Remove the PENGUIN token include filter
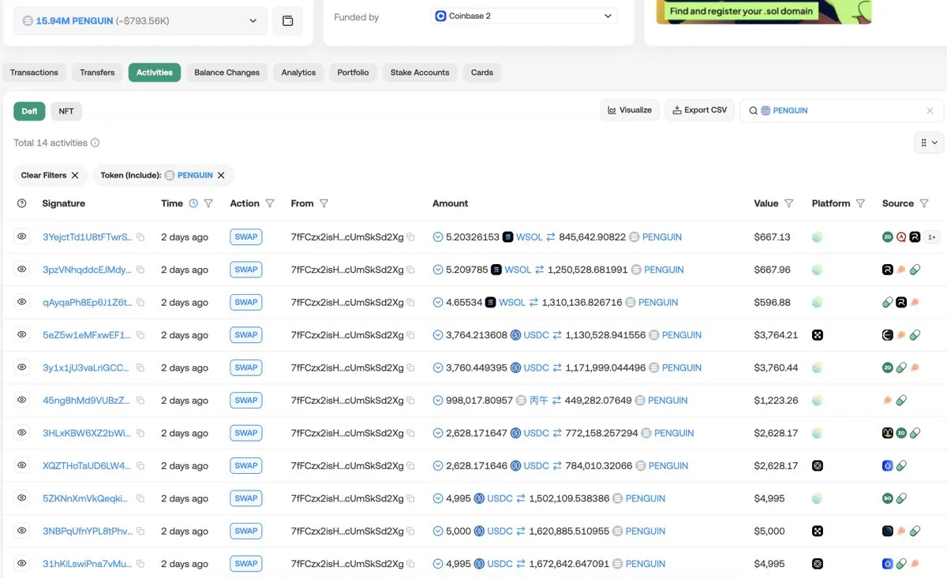The width and height of the screenshot is (947, 578). click(x=221, y=175)
